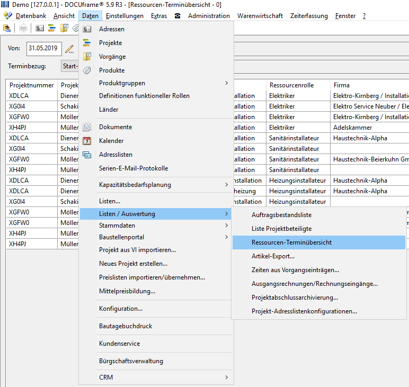Open the Datenbank menu

point(31,16)
